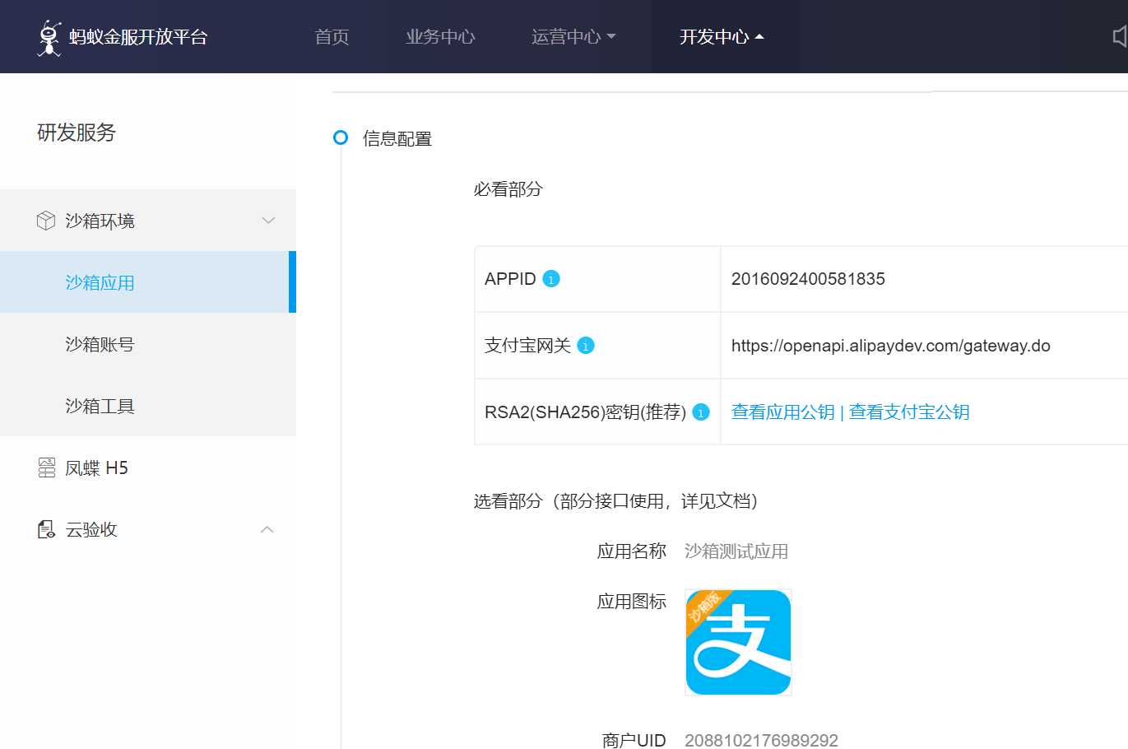Collapse the 沙箱环境 chevron

click(x=268, y=221)
